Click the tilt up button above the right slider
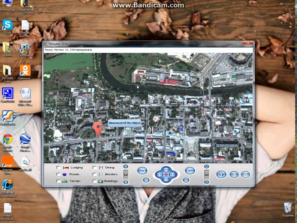 point(207,167)
